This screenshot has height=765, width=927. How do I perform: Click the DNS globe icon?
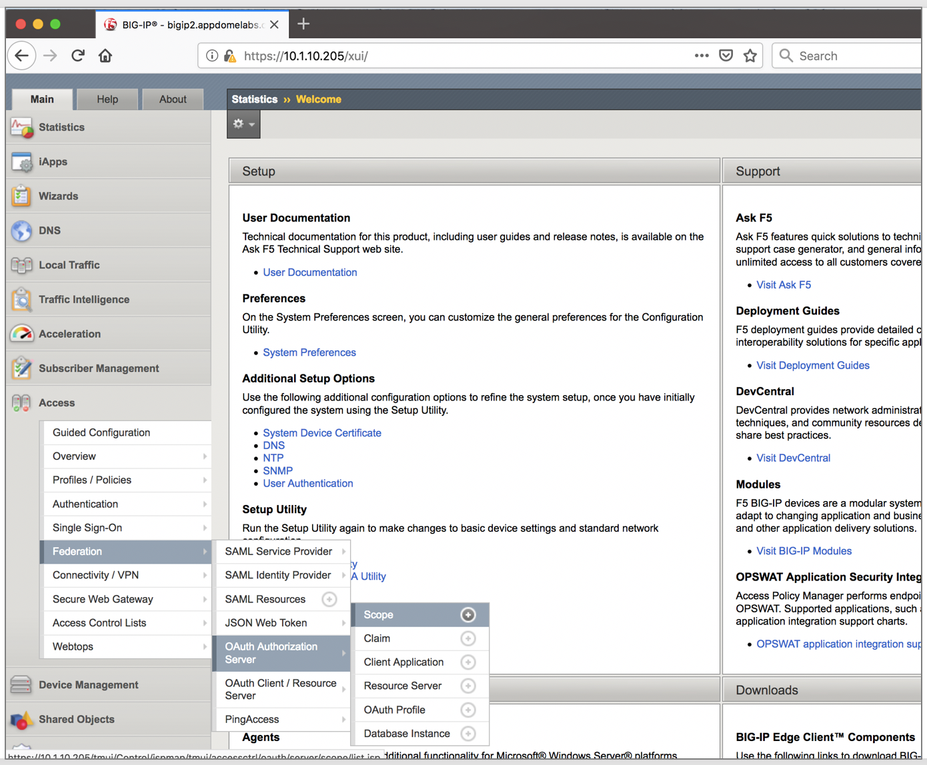coord(21,231)
